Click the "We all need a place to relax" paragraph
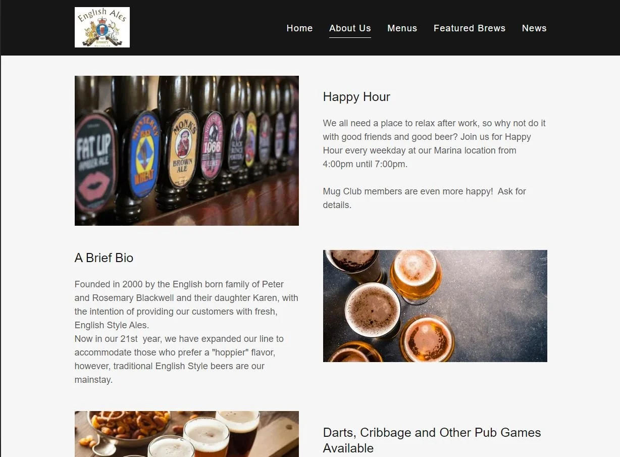This screenshot has width=620, height=457. point(434,143)
